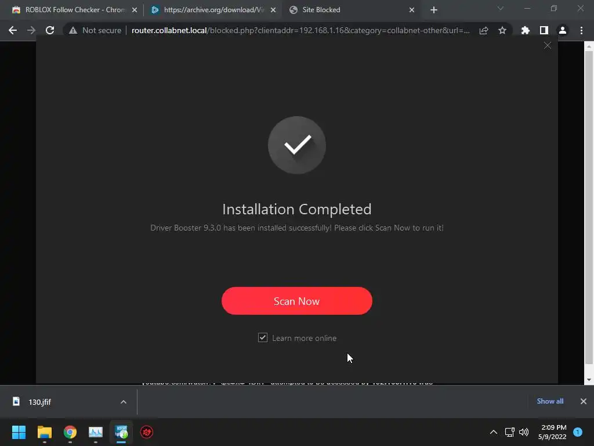The width and height of the screenshot is (594, 446).
Task: Open File Explorer from taskbar
Action: click(x=44, y=432)
